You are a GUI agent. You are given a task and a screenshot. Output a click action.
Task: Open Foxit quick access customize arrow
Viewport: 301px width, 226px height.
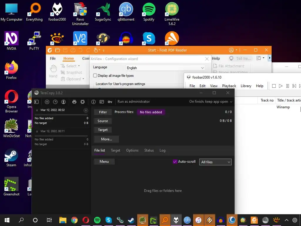(x=104, y=51)
